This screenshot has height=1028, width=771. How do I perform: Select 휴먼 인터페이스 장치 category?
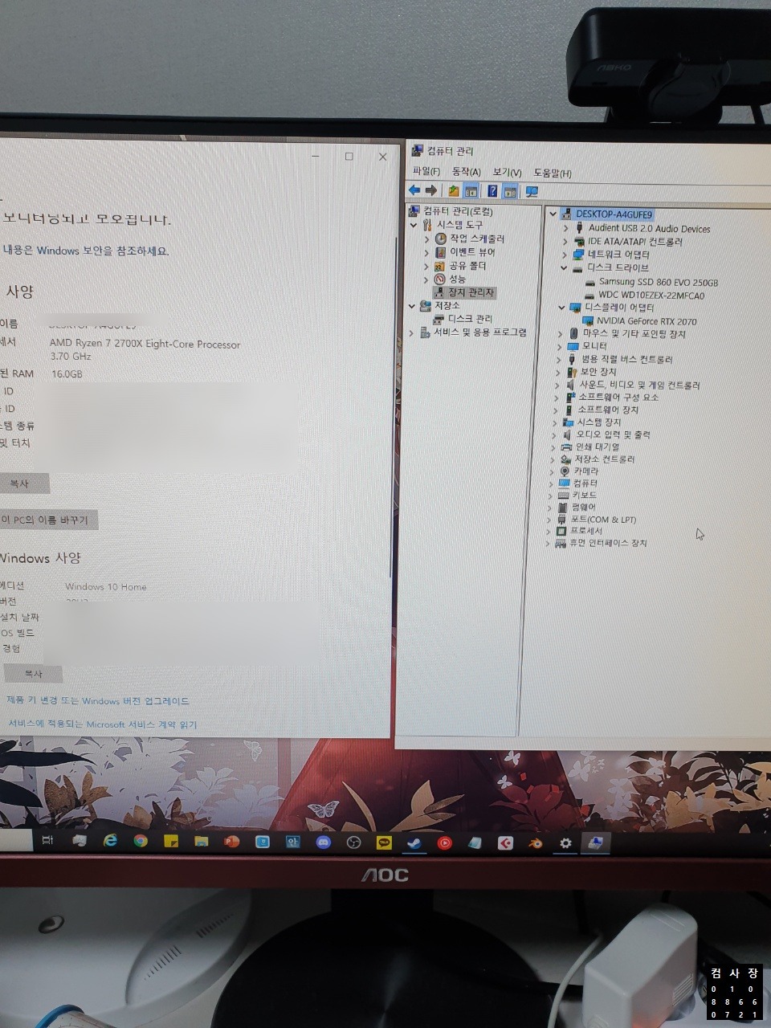[x=608, y=544]
